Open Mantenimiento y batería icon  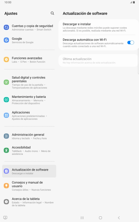coord(6,100)
